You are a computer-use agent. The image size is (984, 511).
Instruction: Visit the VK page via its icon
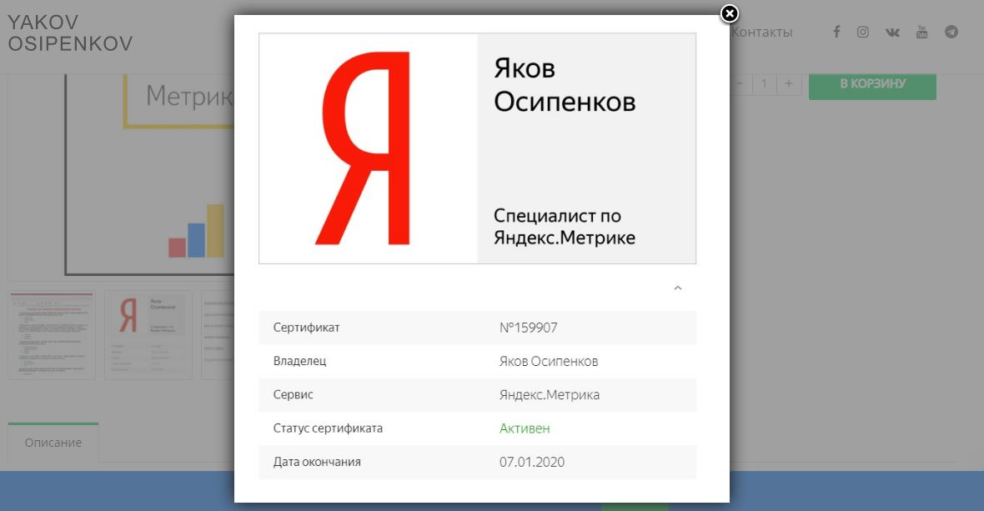point(892,32)
